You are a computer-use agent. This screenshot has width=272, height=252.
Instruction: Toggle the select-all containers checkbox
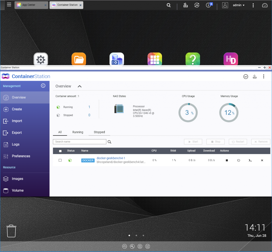point(60,151)
